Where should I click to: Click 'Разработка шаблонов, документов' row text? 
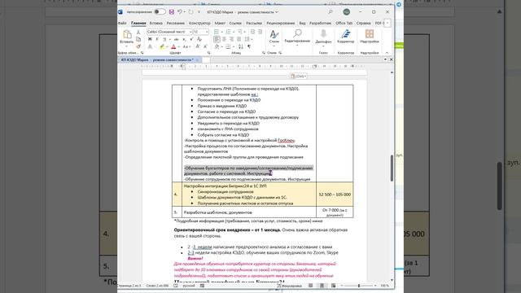[218, 212]
